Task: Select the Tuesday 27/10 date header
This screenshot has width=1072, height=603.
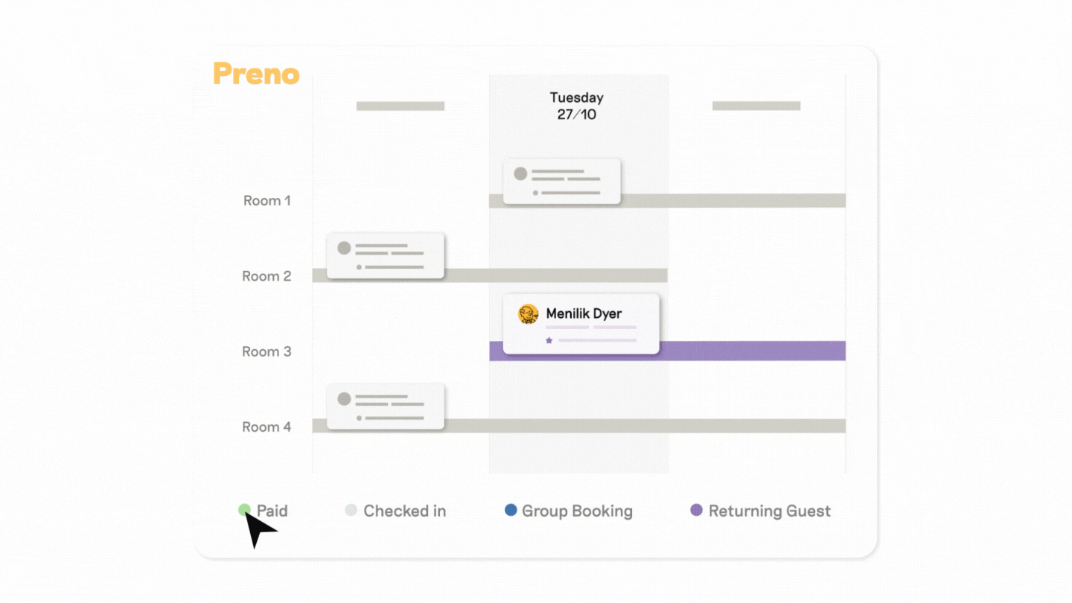Action: click(x=577, y=106)
